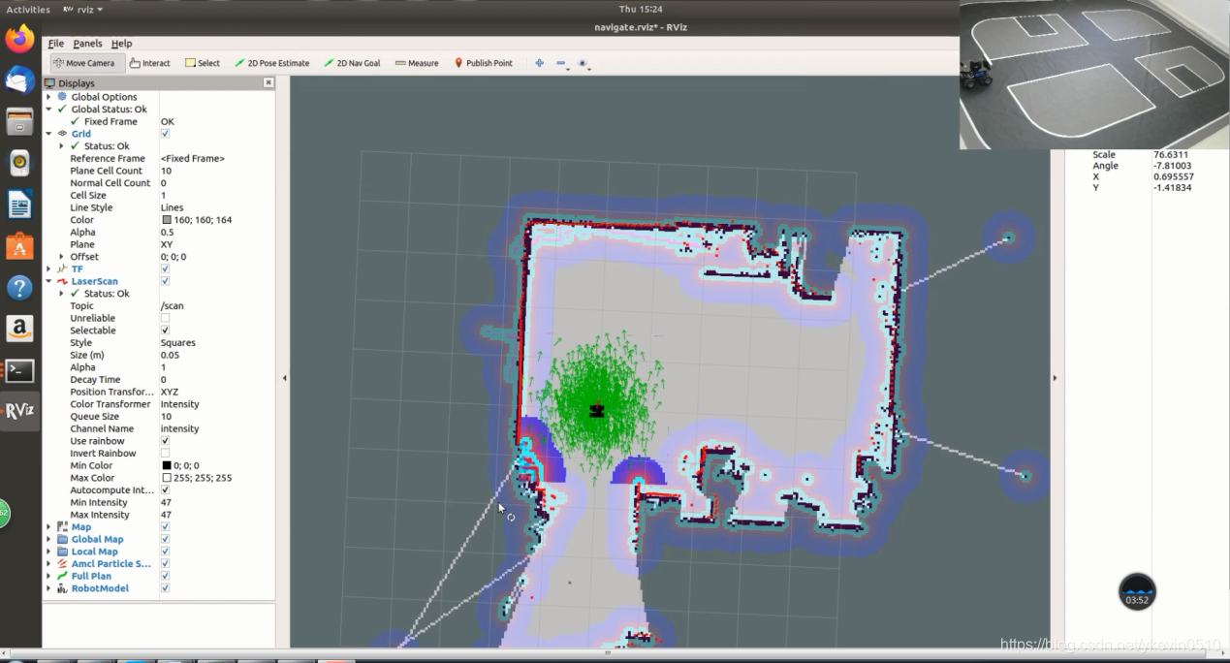1230x663 pixels.
Task: Select the Move Camera tool
Action: pos(84,63)
